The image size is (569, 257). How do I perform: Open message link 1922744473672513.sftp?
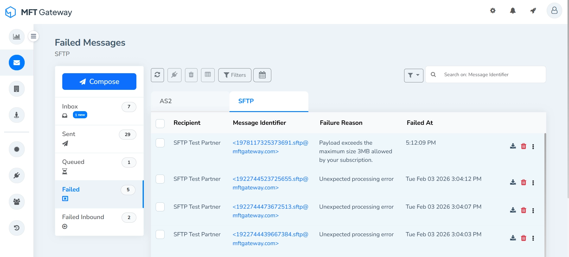click(x=270, y=211)
